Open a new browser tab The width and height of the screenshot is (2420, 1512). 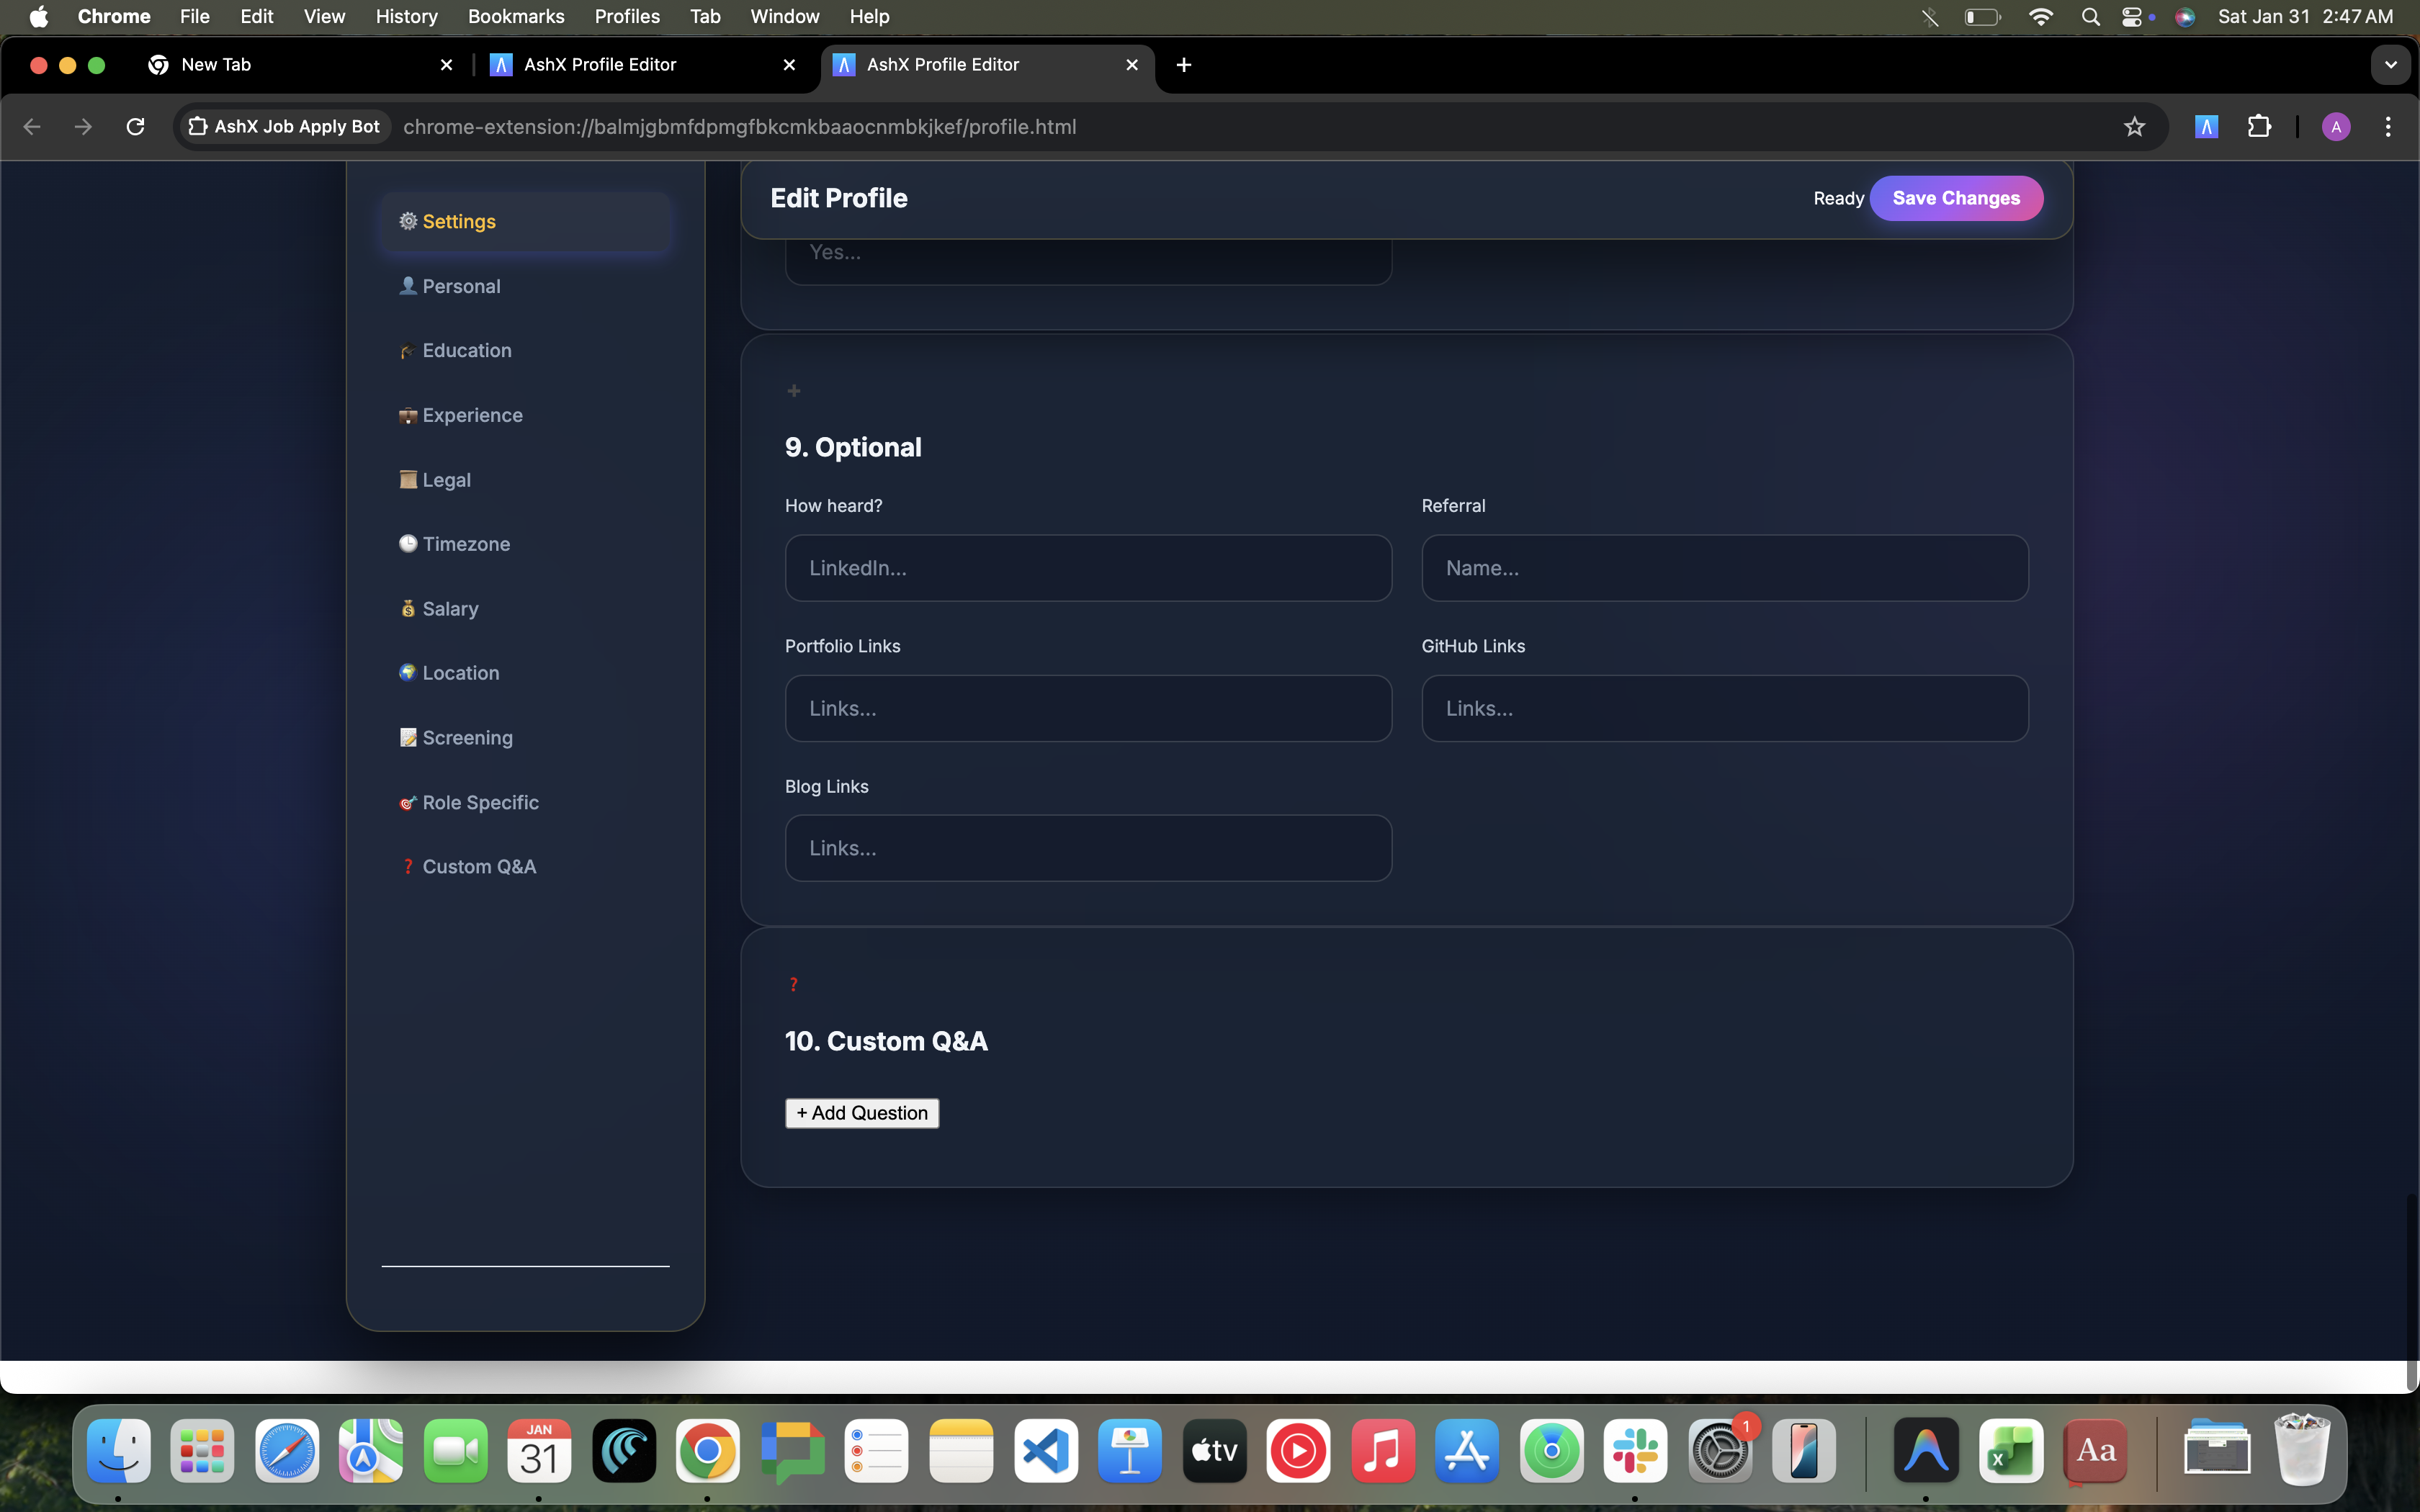point(1184,65)
